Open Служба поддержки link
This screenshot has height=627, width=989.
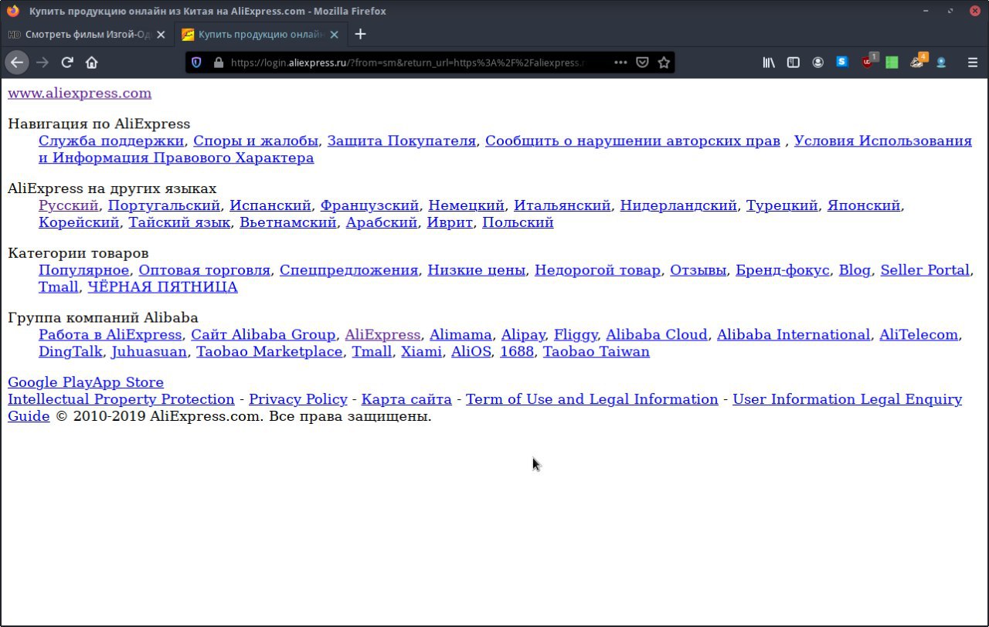[111, 141]
